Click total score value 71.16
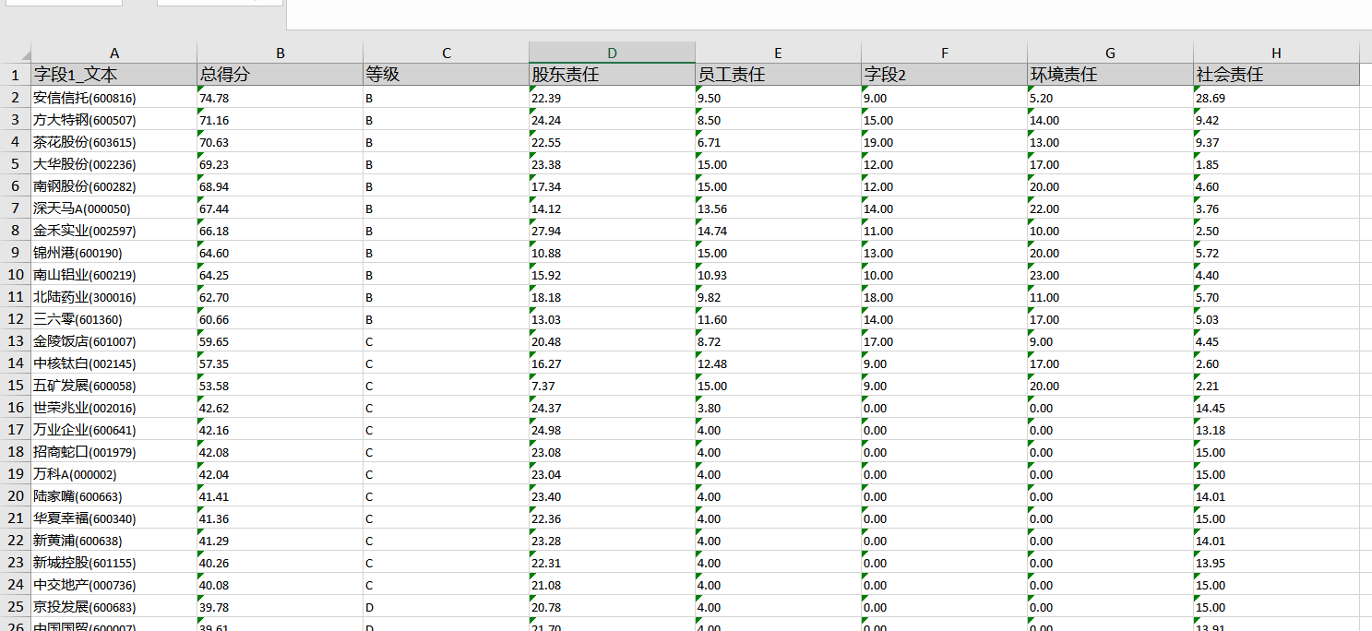 [x=280, y=119]
